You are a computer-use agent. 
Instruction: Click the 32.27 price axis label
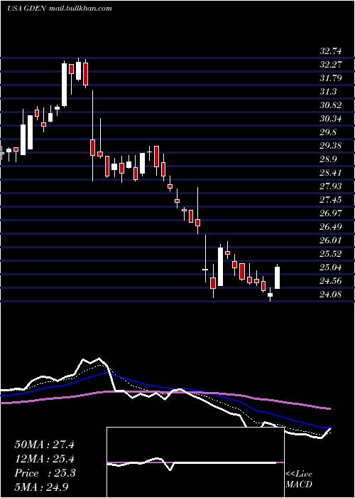tap(331, 65)
